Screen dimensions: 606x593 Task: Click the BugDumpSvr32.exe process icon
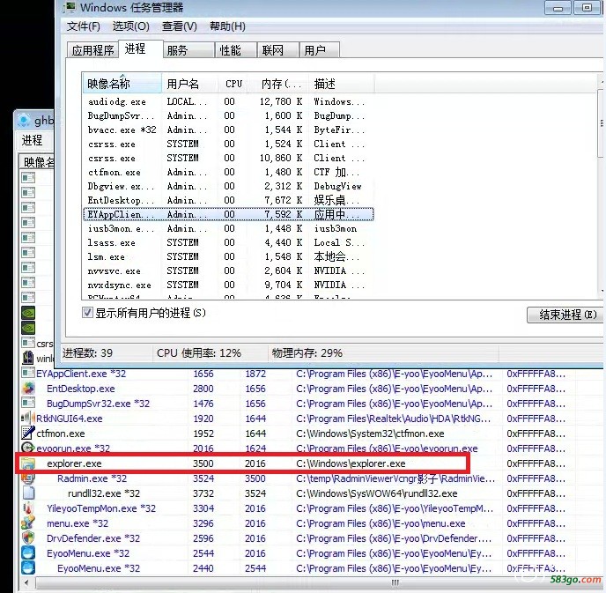28,404
